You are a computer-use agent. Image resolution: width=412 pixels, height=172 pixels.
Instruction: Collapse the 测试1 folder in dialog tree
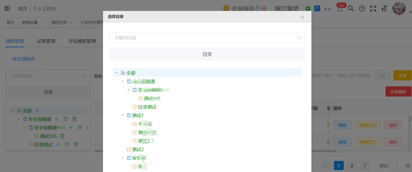[x=123, y=115]
